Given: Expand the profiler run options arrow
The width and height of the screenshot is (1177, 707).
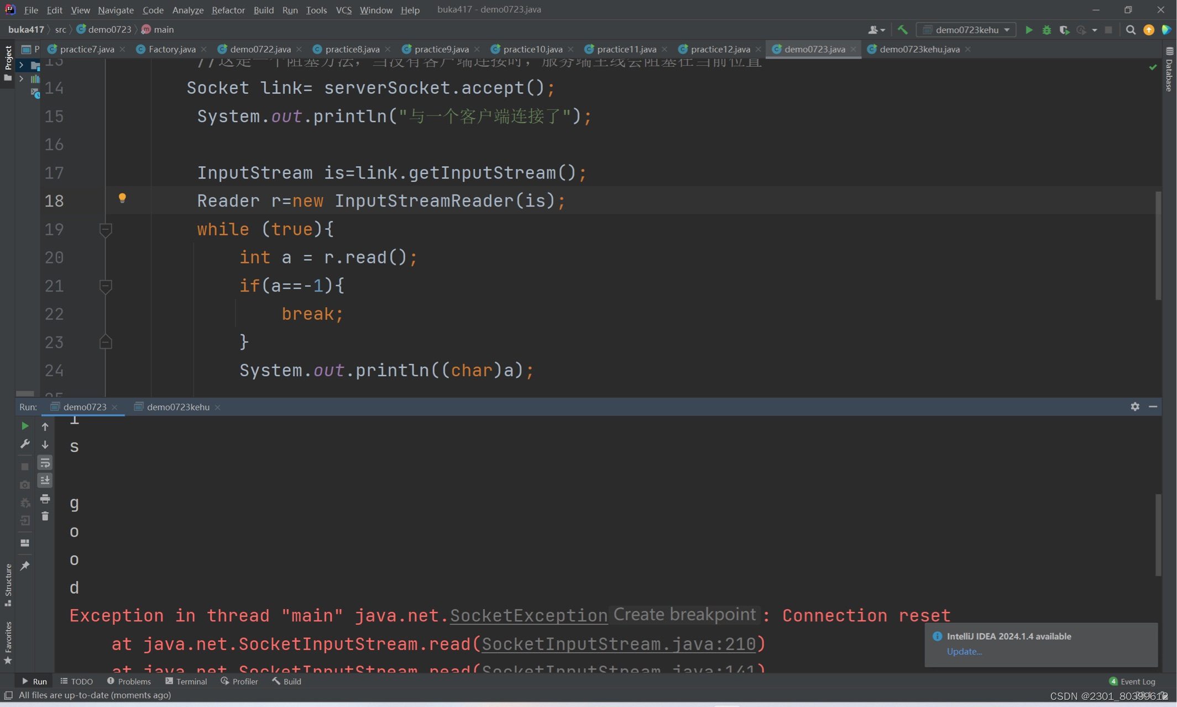Looking at the screenshot, I should 1095,30.
